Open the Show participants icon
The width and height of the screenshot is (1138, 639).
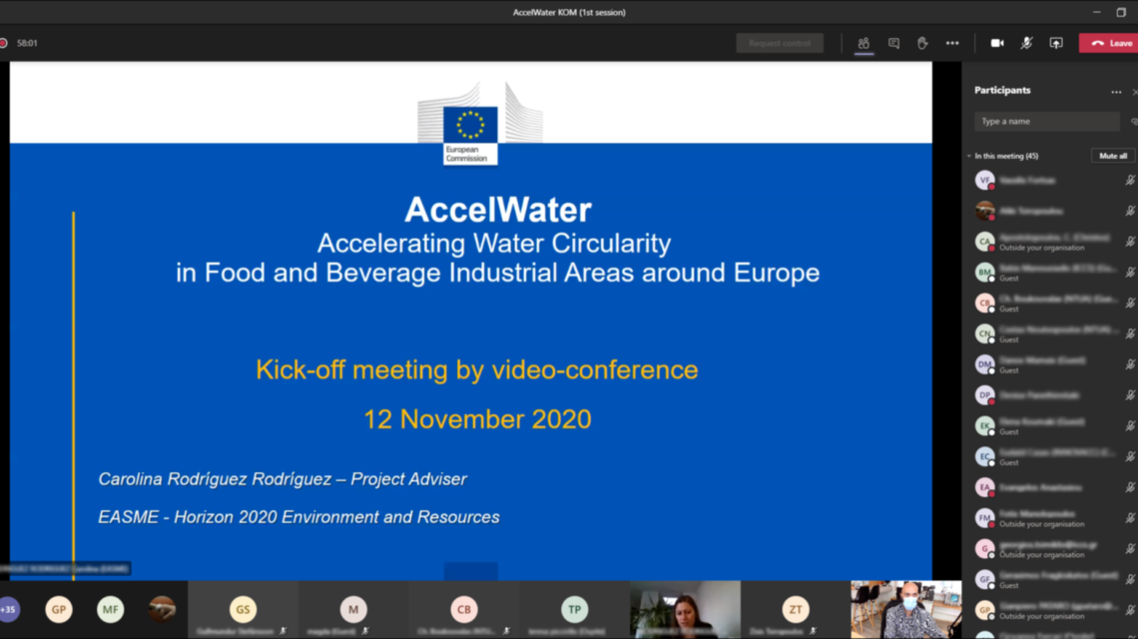click(863, 43)
